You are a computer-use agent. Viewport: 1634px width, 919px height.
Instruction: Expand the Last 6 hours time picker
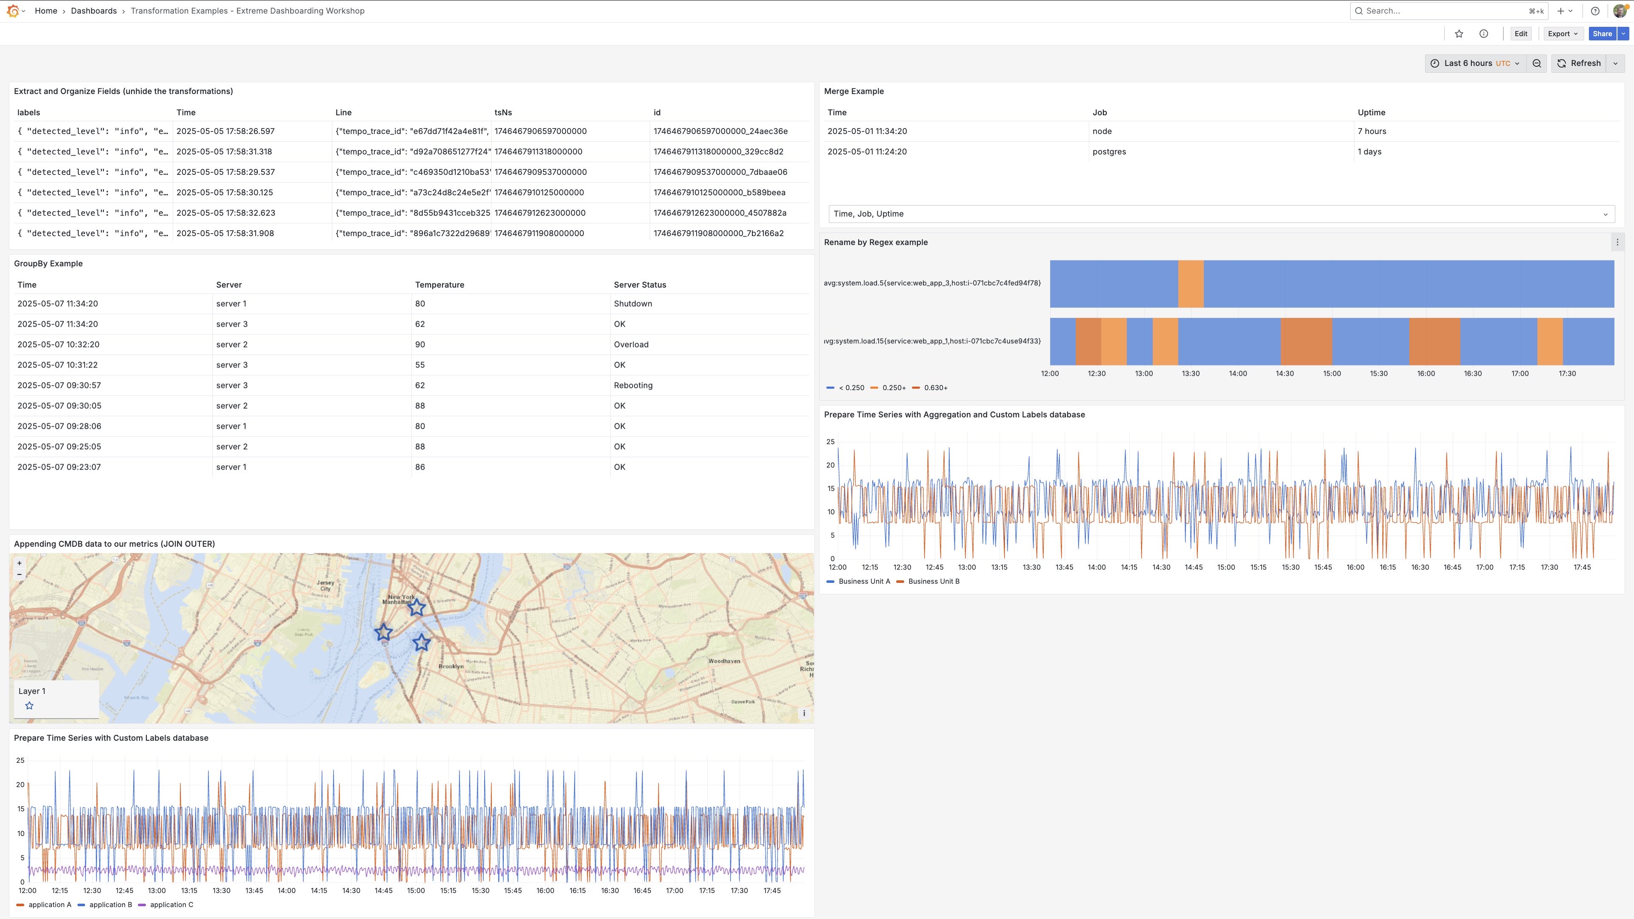click(1475, 63)
